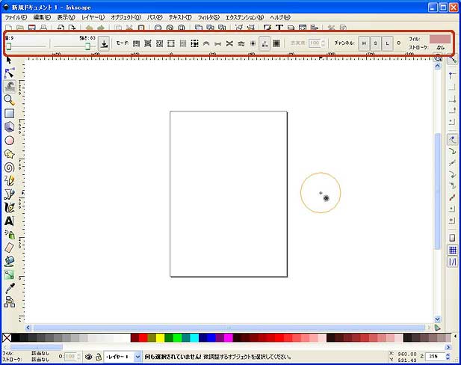Select the Paint Bucket tool
461x365 pixels.
pos(10,261)
